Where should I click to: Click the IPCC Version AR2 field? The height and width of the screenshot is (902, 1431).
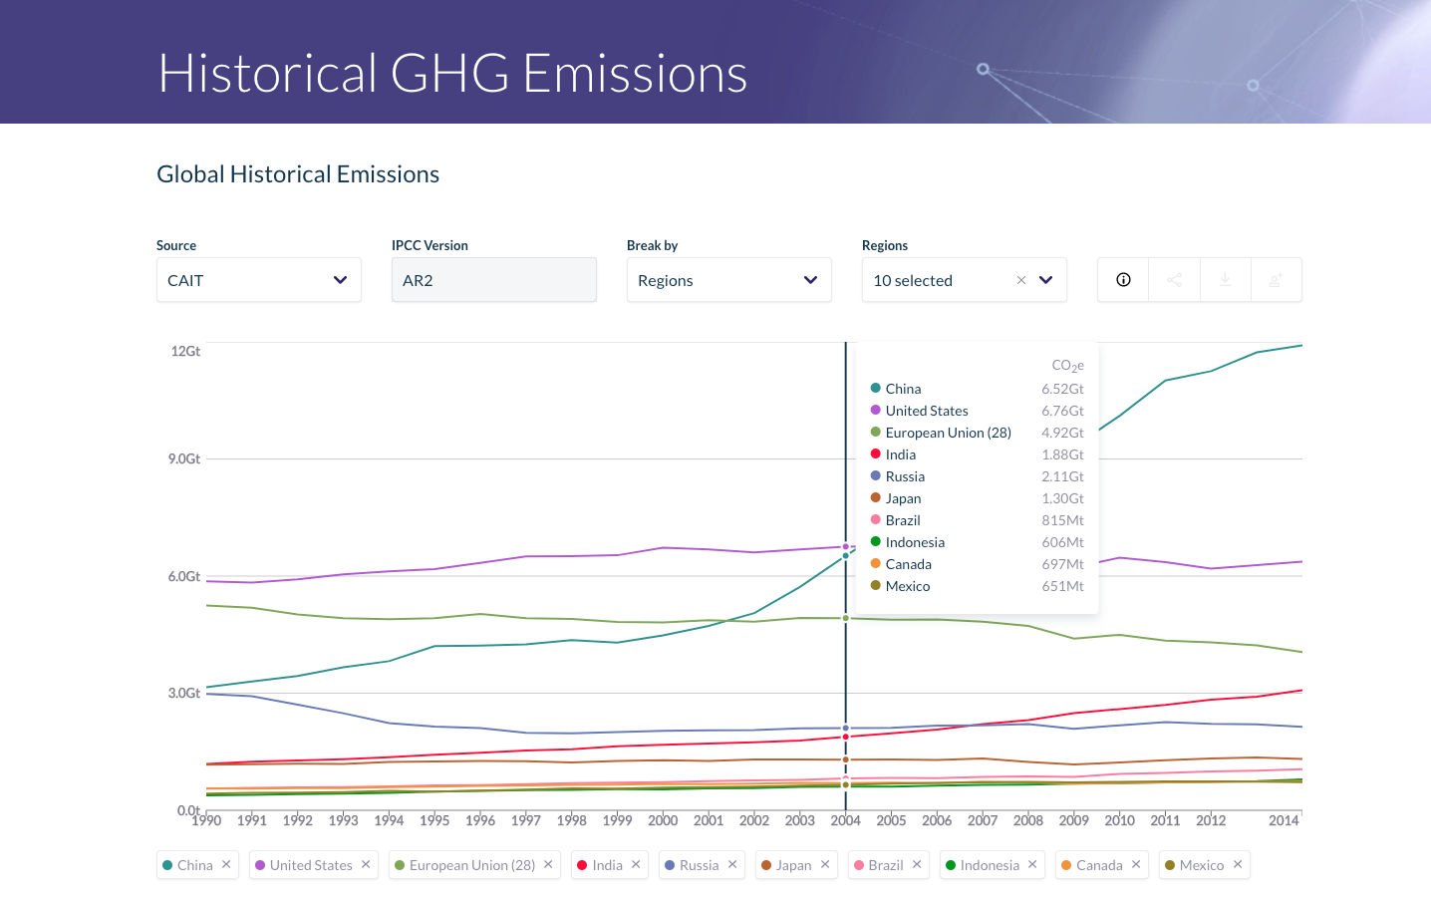(x=493, y=280)
